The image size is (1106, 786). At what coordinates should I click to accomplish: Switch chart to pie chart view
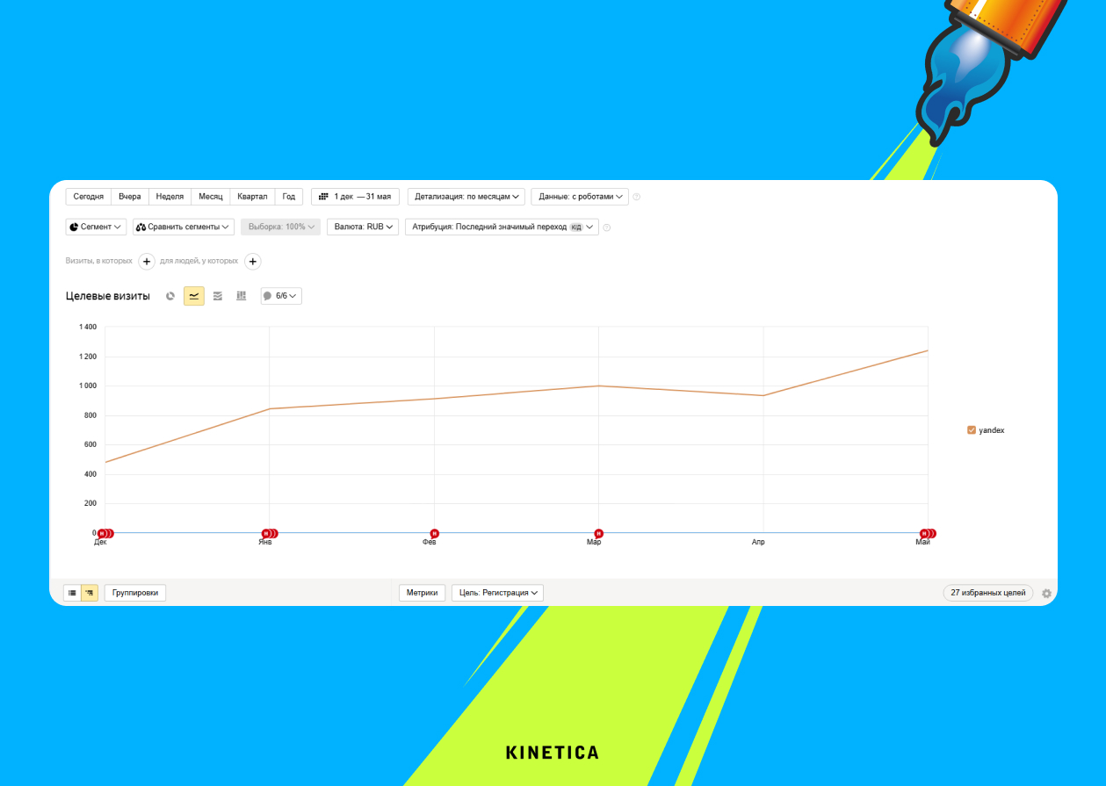(x=170, y=296)
